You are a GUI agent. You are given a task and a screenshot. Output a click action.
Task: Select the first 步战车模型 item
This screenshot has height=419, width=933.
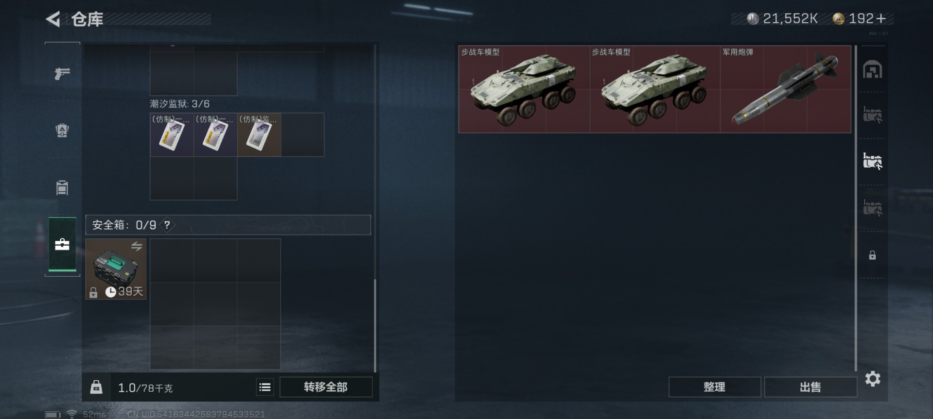(524, 89)
